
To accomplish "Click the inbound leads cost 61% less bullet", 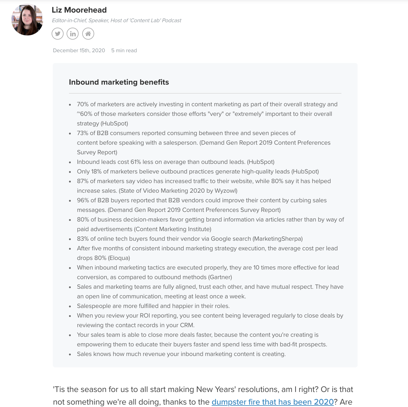I will coord(176,162).
